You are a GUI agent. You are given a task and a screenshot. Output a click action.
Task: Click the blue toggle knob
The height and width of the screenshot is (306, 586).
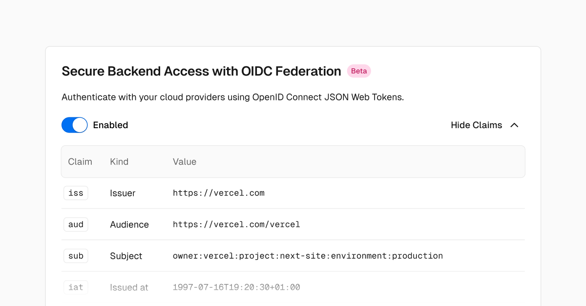[x=79, y=125]
